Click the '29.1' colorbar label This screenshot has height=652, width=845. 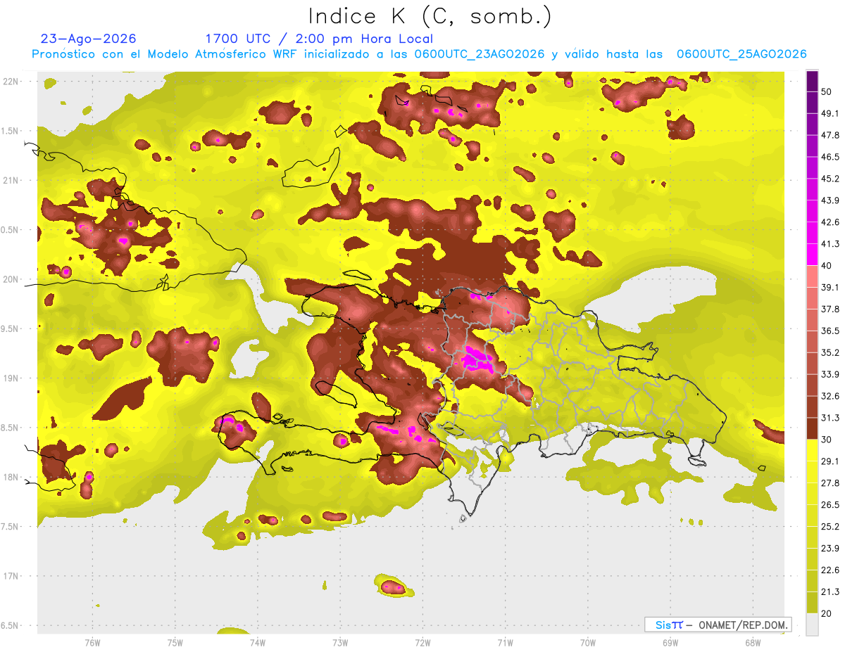point(830,461)
